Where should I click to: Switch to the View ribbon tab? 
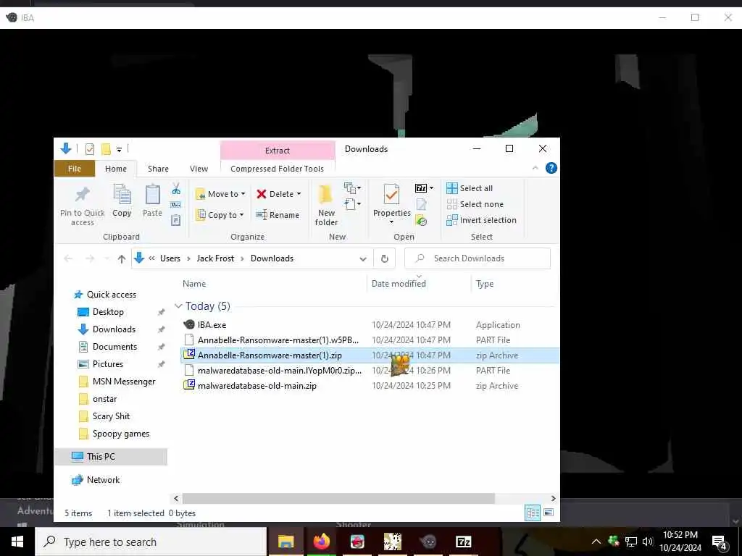(199, 169)
